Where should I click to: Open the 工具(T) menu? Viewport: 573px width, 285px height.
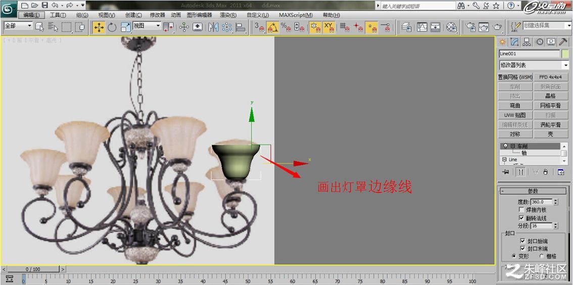tap(58, 15)
